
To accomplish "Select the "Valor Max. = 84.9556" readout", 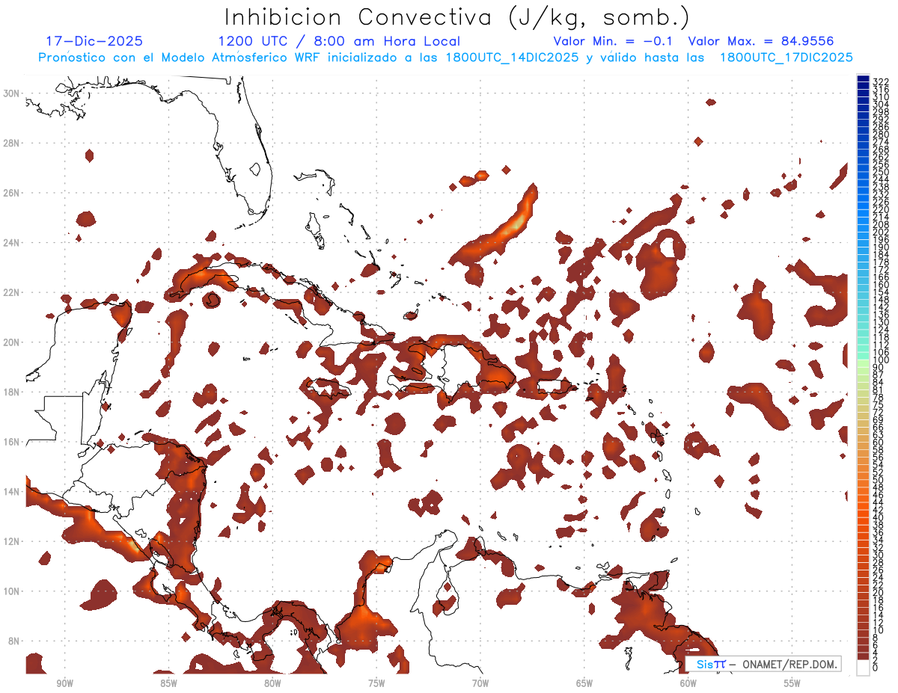I will 761,41.
